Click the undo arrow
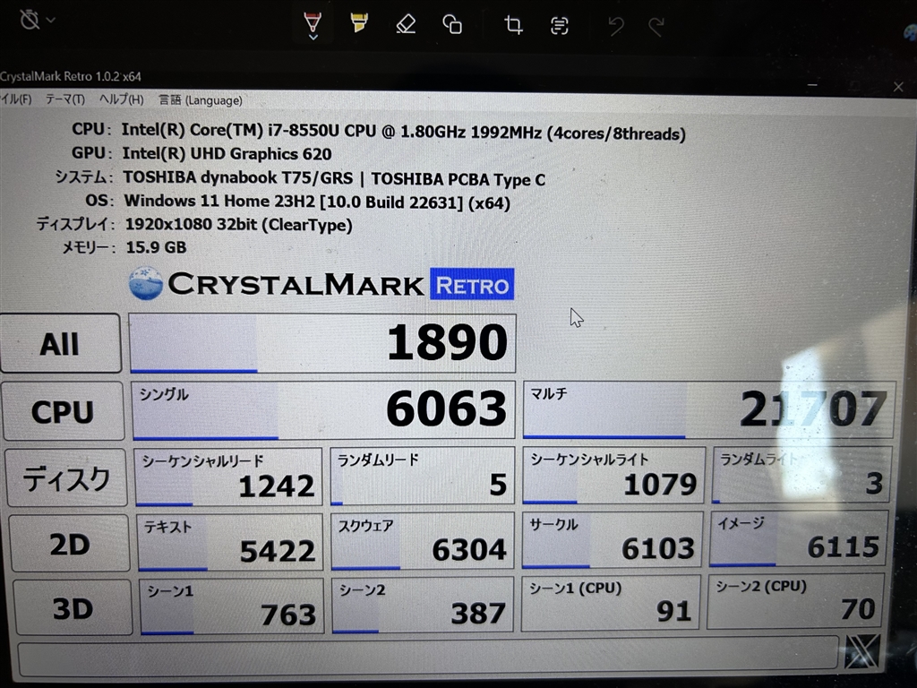917x688 pixels. point(616,26)
